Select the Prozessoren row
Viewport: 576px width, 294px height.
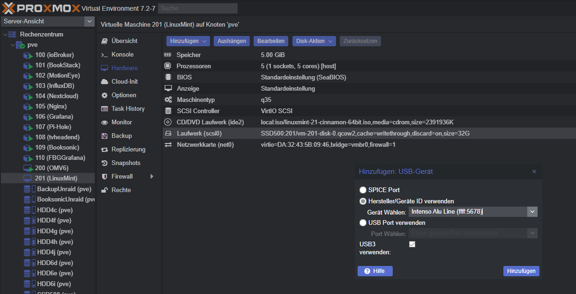click(x=369, y=66)
